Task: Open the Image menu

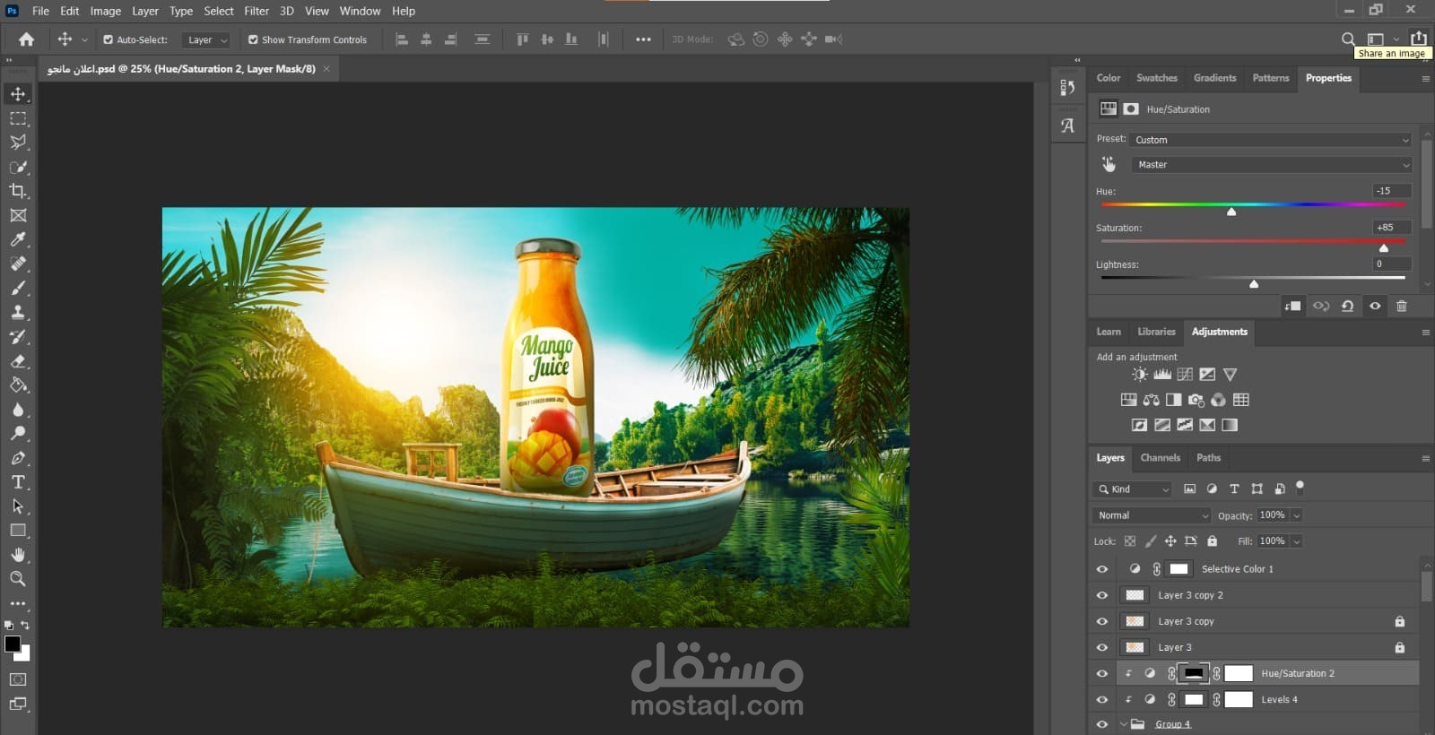Action: (106, 11)
